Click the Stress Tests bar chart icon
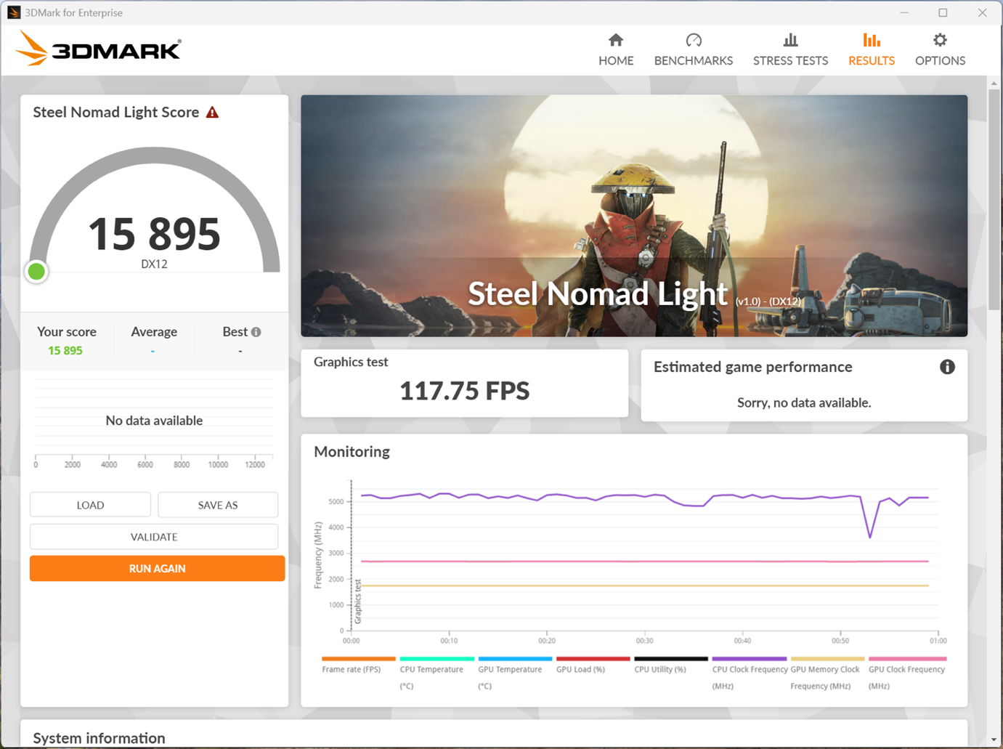Screen dimensions: 1003x749 pos(790,40)
